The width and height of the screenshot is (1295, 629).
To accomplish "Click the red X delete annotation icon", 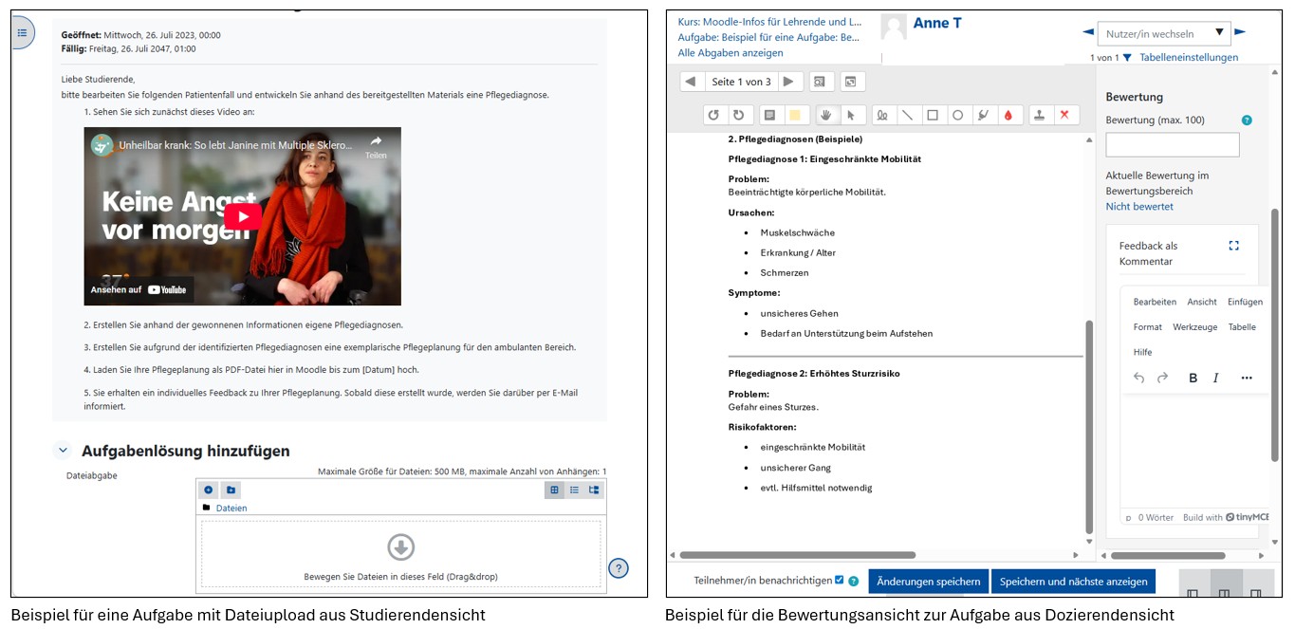I will pyautogui.click(x=1065, y=114).
